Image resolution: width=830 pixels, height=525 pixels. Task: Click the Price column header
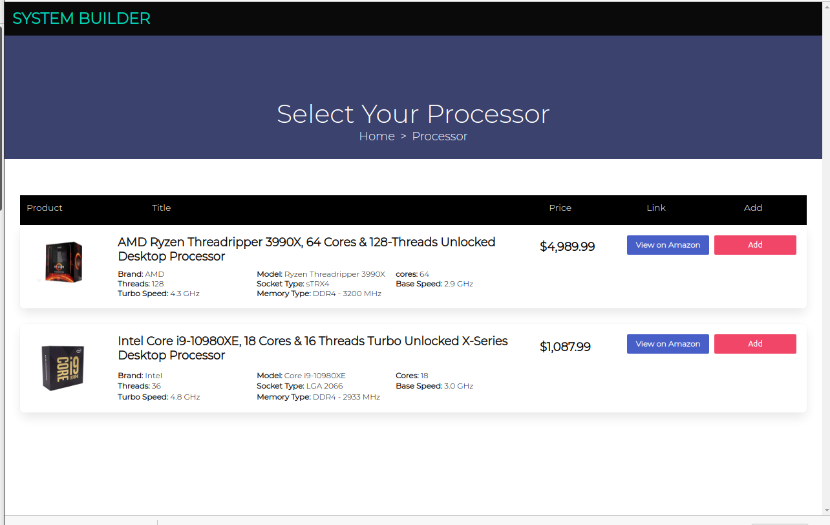click(x=560, y=208)
